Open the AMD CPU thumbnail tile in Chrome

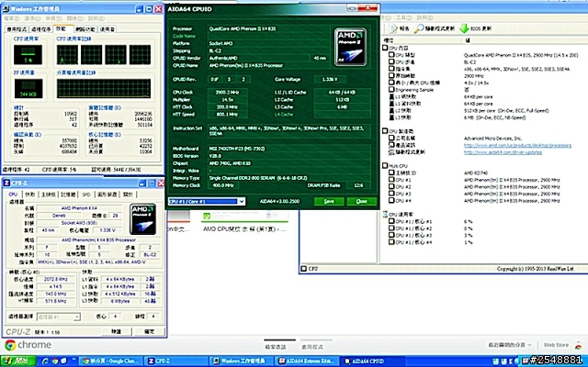[245, 222]
